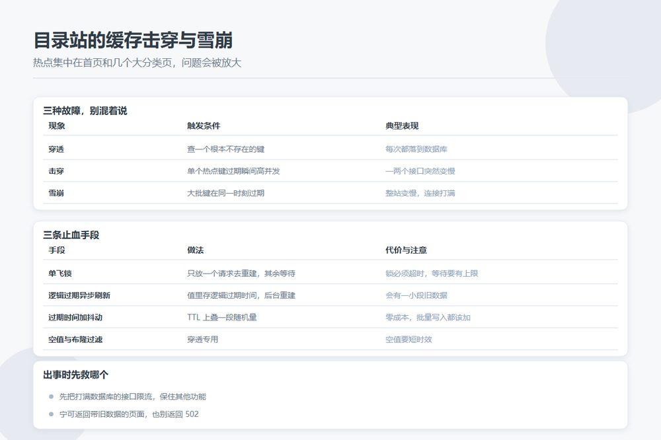This screenshot has width=661, height=440.
Task: Click the row label 逻辑过期异步刷新
Action: tap(79, 295)
